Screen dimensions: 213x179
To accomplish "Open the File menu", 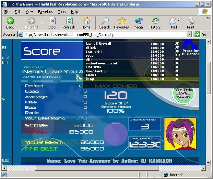I will coord(7,12).
